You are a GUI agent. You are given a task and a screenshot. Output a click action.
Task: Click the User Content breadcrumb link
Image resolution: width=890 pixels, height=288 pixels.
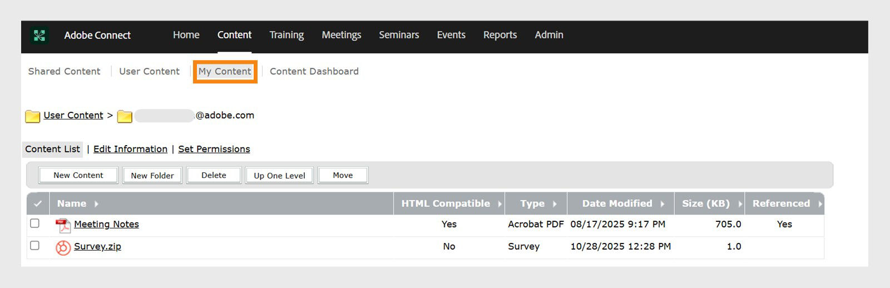(73, 115)
